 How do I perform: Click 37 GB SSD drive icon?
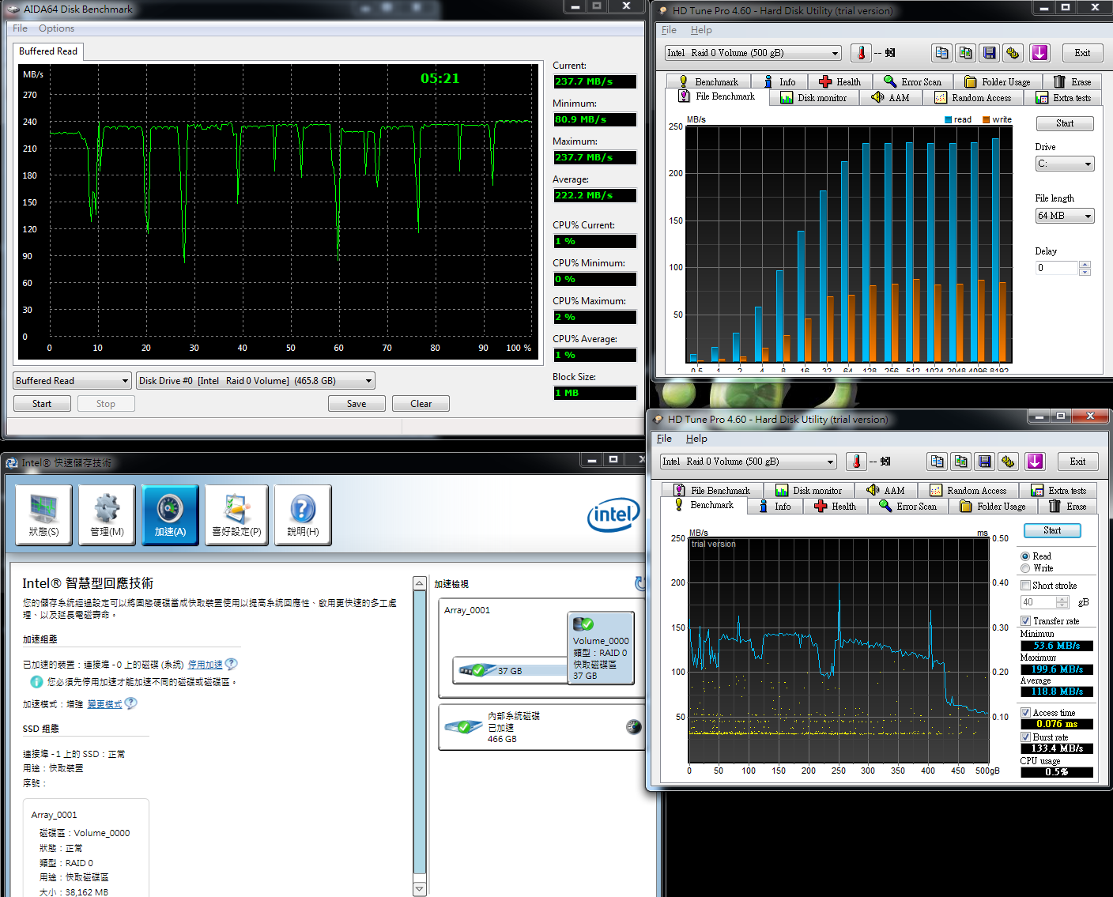click(x=477, y=670)
